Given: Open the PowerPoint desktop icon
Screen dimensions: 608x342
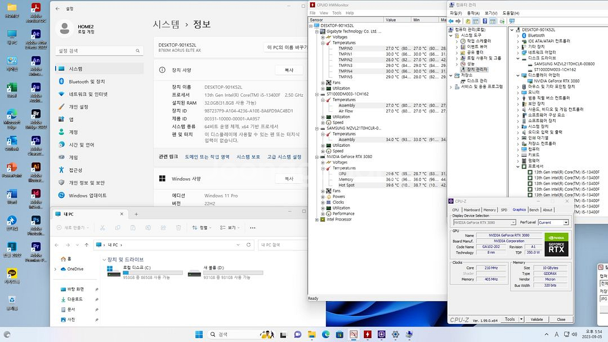Looking at the screenshot, I should click(12, 170).
